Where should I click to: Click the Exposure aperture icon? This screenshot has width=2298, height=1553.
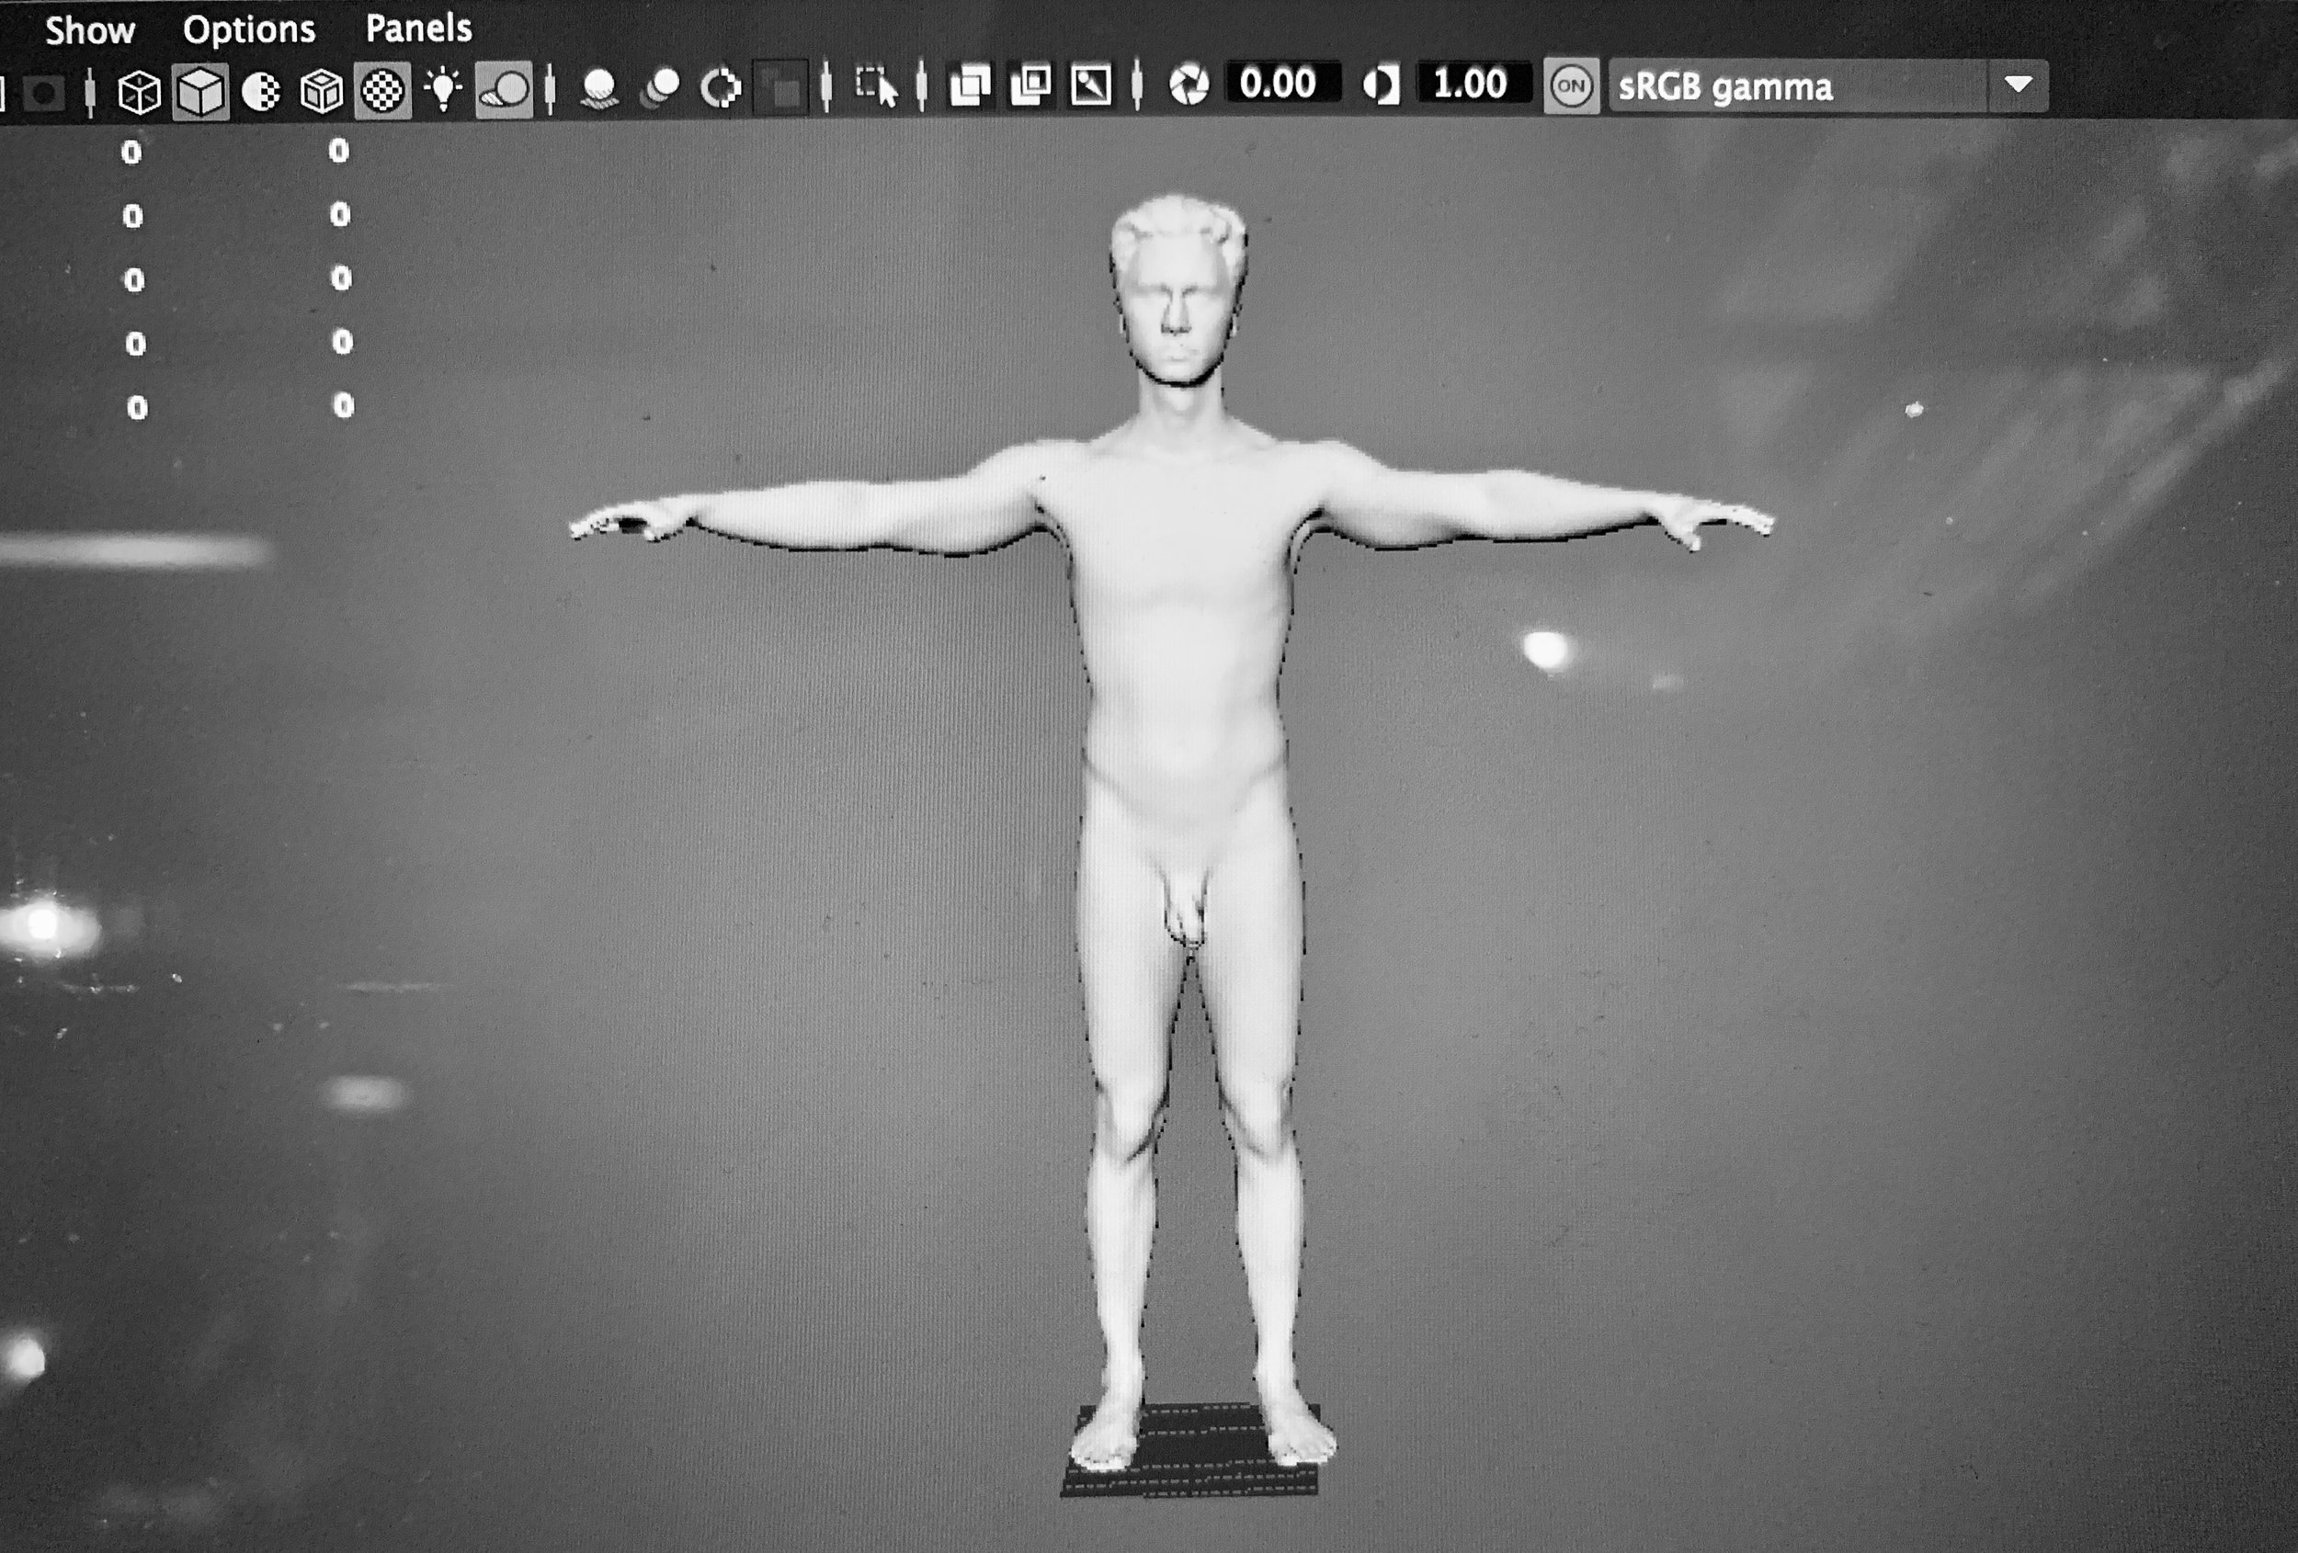point(1189,85)
